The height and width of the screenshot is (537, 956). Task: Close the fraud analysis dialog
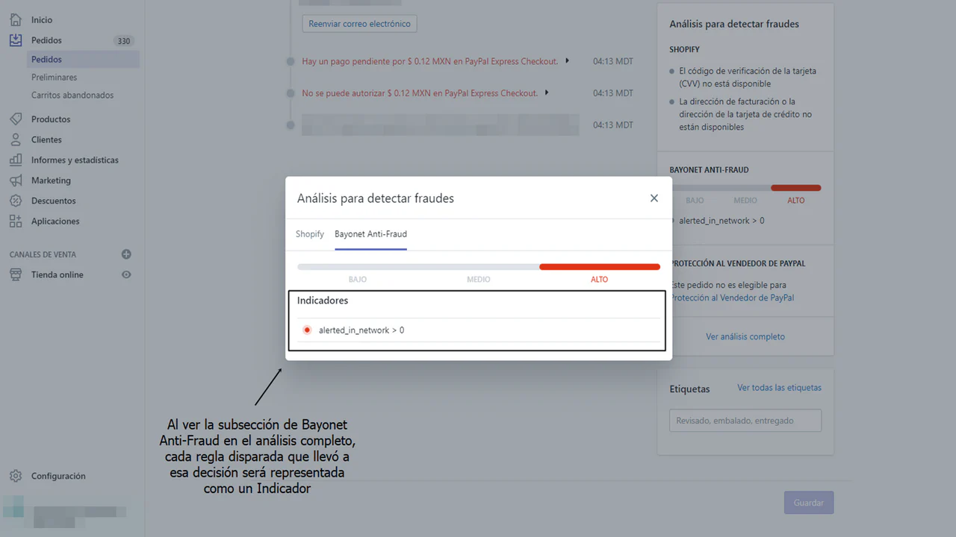[x=654, y=198]
